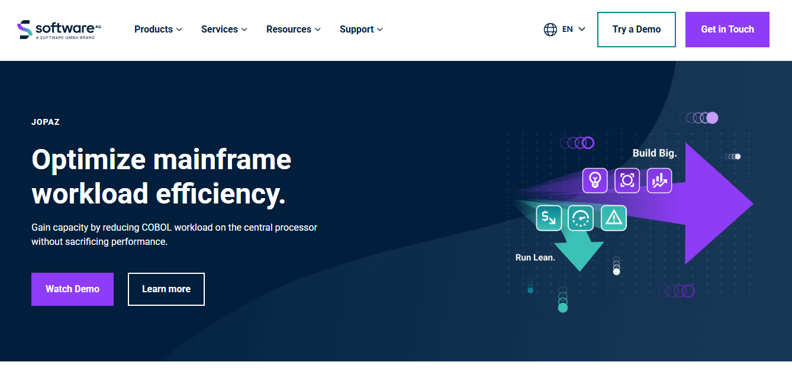
Task: Open the Products menu label
Action: click(x=153, y=30)
